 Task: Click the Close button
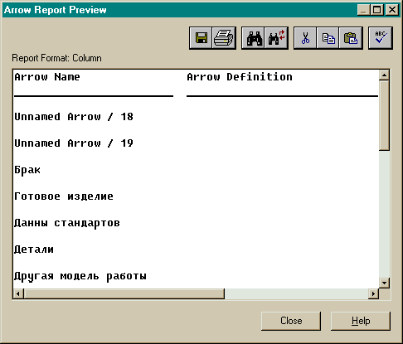[291, 321]
